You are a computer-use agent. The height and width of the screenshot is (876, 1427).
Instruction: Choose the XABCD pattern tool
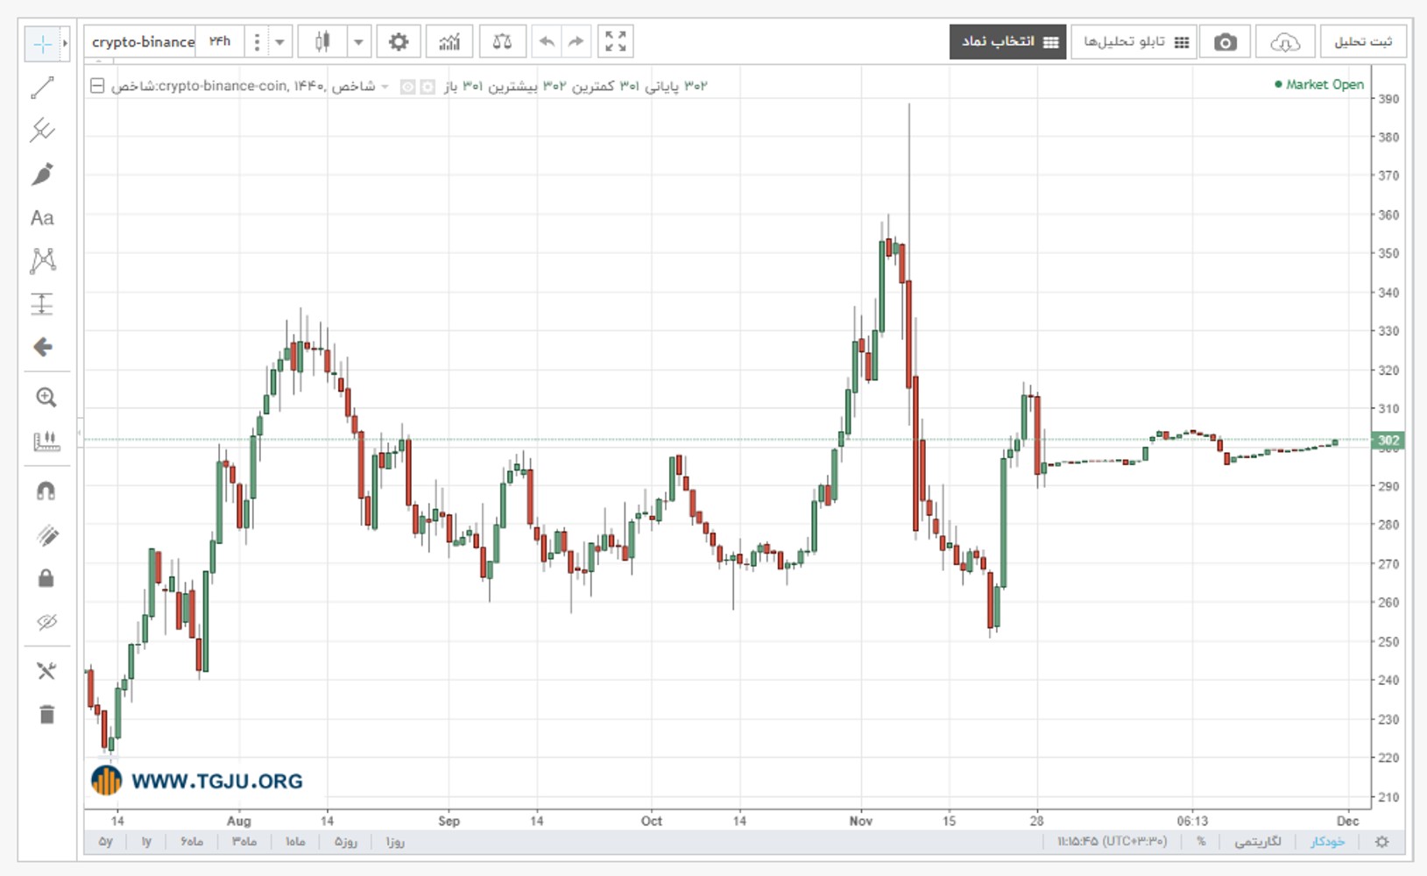click(x=42, y=260)
